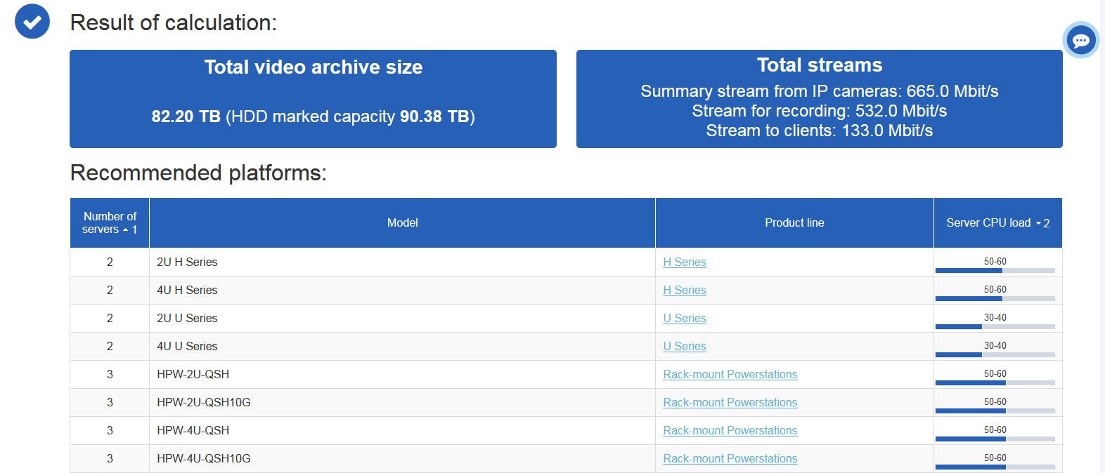Click CPU load bar for 4U U Series

(995, 354)
